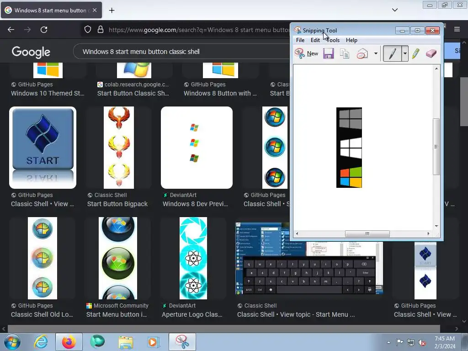Click the New snip scissors icon
The height and width of the screenshot is (351, 468).
coord(300,53)
